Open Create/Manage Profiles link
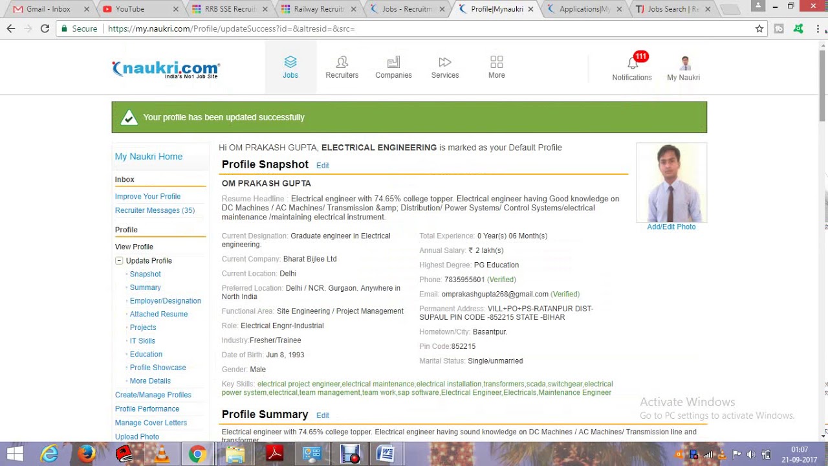This screenshot has height=466, width=828. 153,395
